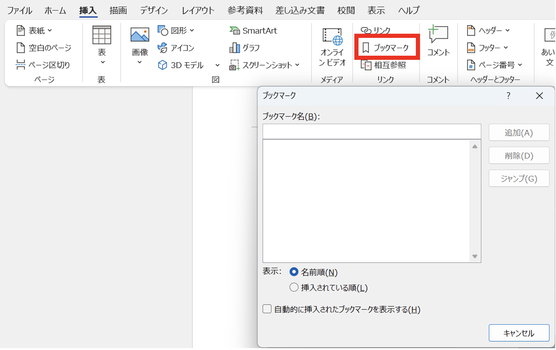Insert a ページ区切り (Page Break)
The width and height of the screenshot is (556, 350).
[43, 65]
